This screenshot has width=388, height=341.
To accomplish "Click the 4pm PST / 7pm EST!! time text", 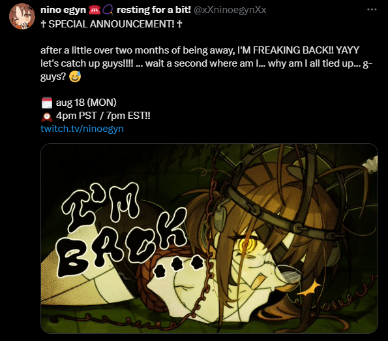I will click(103, 116).
